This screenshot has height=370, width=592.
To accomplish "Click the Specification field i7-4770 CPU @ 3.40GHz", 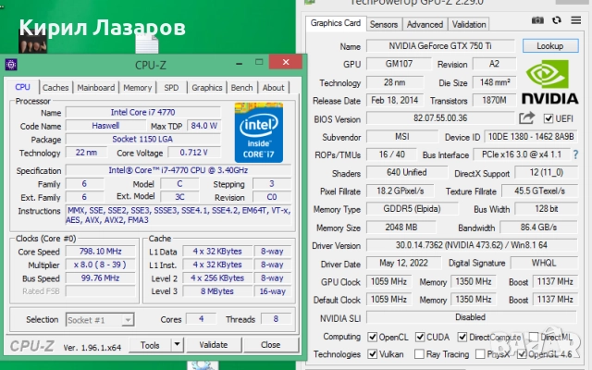I will click(179, 170).
